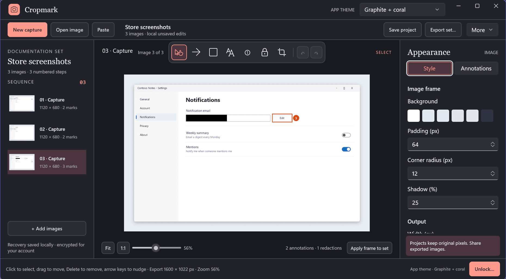Click the Padding stepper arrows

(x=493, y=144)
